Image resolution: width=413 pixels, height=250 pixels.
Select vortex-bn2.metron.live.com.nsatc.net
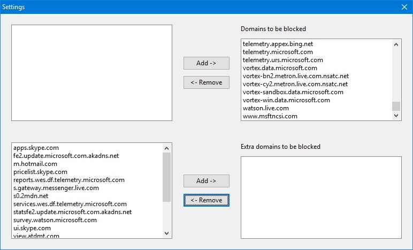(295, 76)
